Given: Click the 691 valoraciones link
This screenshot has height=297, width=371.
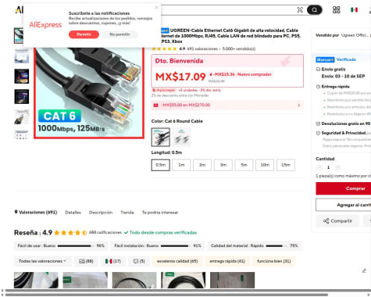Looking at the screenshot, I should [x=202, y=48].
